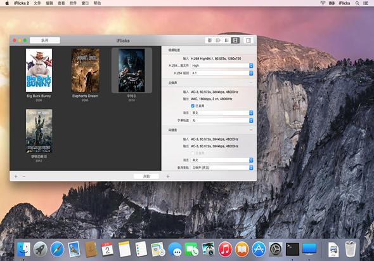Click the output text AAC, 160kbps, 2 ch, 48000Hz
Screen dimensions: 374x261
pos(212,99)
